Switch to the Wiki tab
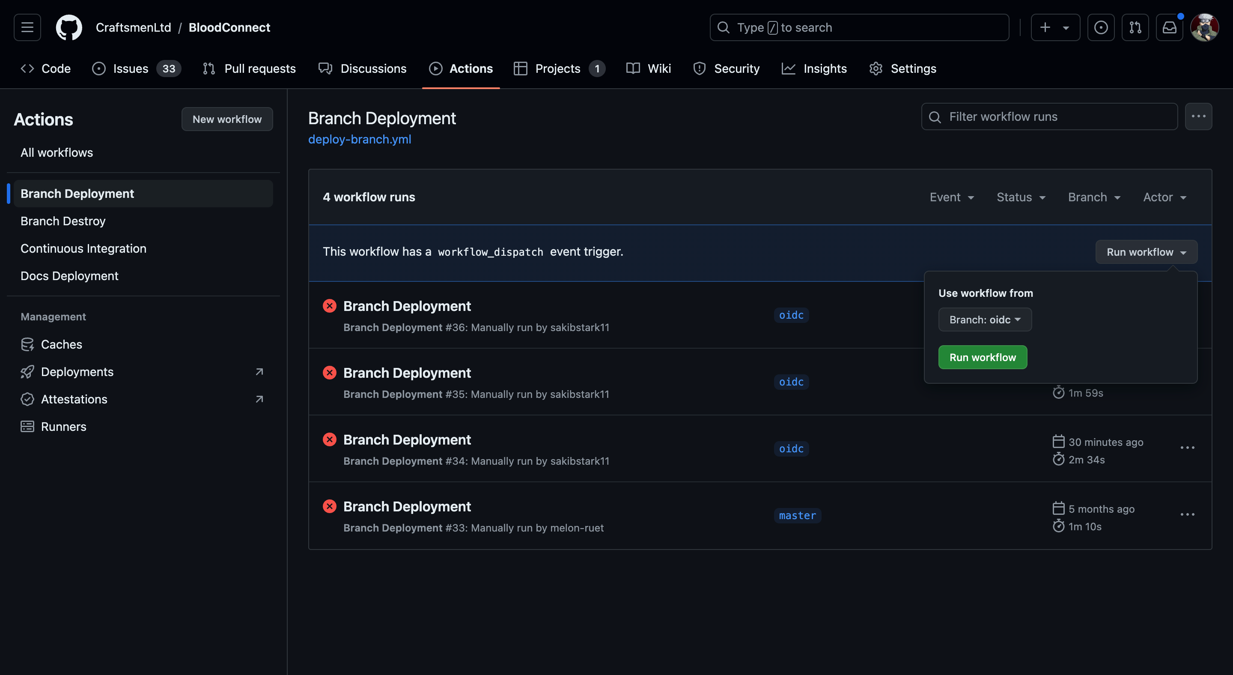The image size is (1233, 675). [x=649, y=69]
